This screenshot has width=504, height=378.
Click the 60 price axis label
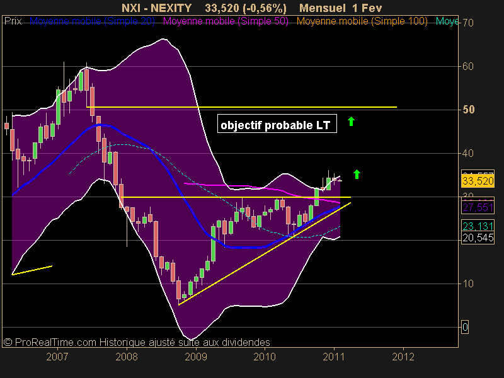(468, 67)
